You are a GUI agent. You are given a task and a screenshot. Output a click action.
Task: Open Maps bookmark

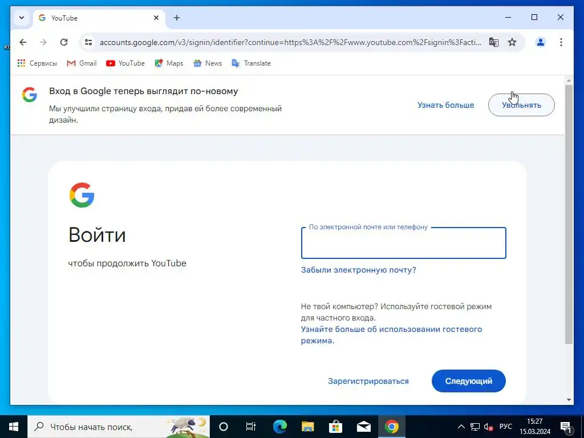point(169,63)
